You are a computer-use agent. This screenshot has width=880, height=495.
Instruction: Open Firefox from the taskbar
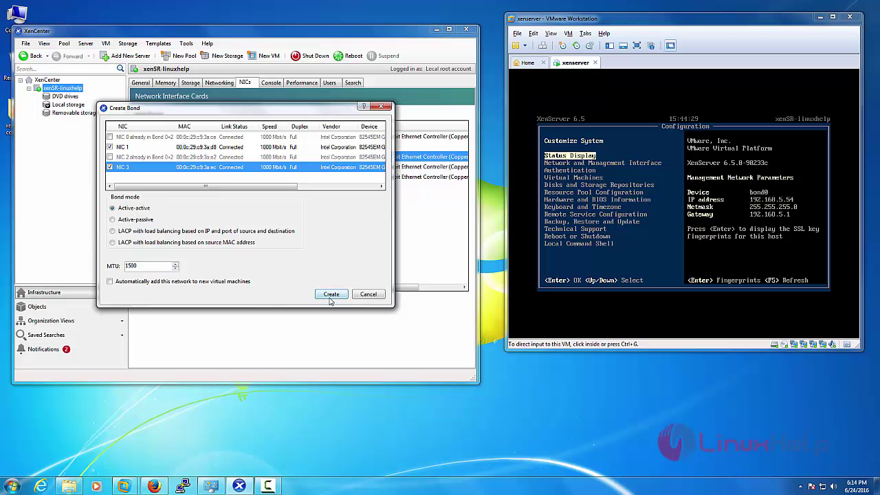[154, 485]
